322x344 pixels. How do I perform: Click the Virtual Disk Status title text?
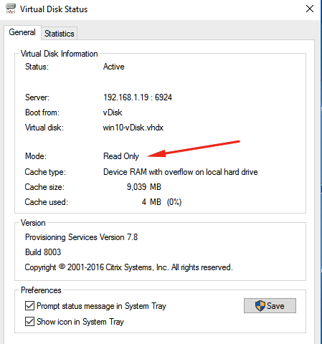pos(54,9)
